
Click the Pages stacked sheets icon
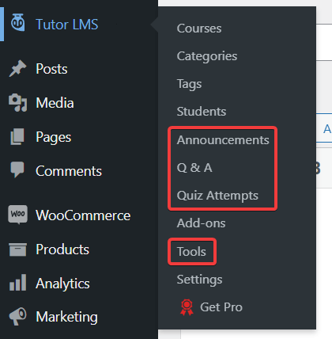pyautogui.click(x=17, y=136)
